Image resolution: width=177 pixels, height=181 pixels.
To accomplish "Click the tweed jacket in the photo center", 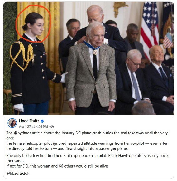I will (x=91, y=75).
